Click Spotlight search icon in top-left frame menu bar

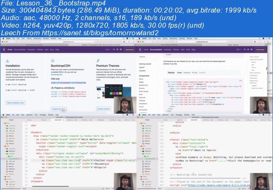pyautogui.click(x=123, y=39)
